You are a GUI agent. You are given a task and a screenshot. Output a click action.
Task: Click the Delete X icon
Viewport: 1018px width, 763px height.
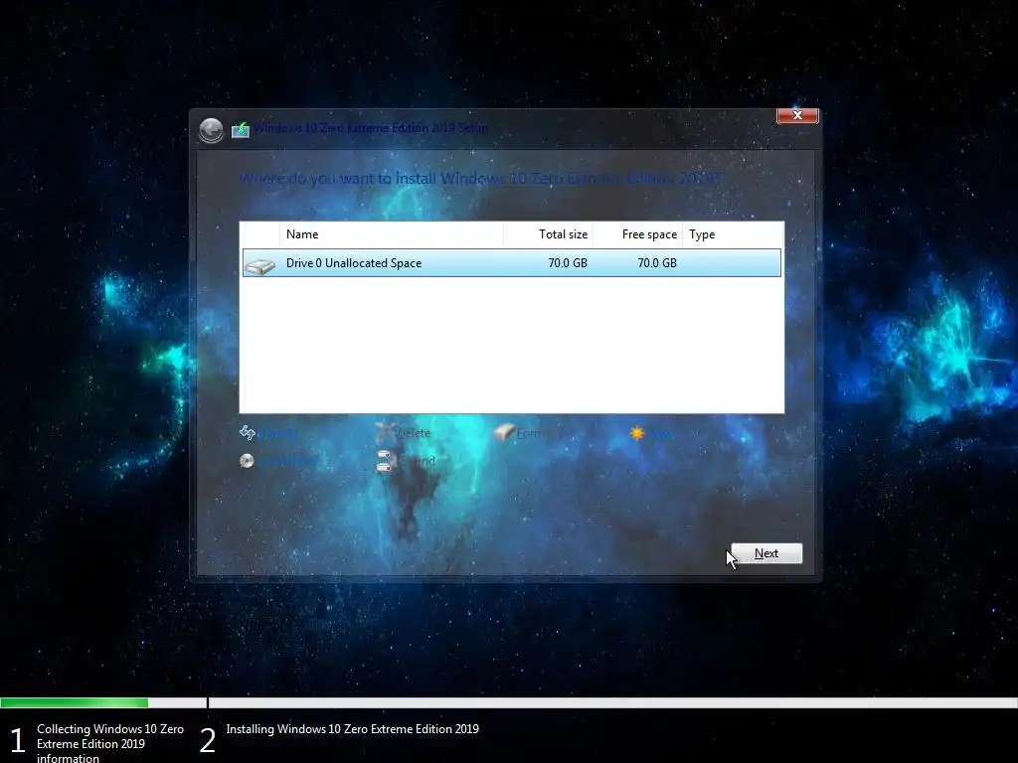[386, 431]
